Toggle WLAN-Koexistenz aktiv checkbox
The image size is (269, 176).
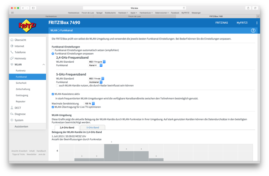click(53, 94)
